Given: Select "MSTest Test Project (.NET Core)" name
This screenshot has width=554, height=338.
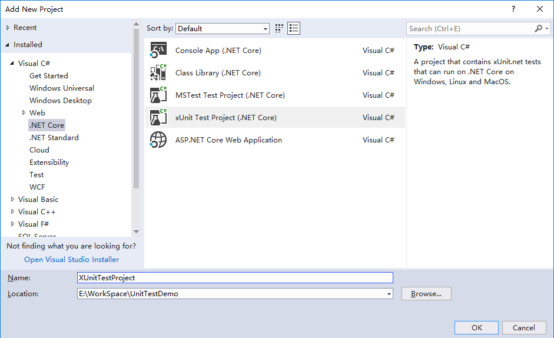Looking at the screenshot, I should pos(230,95).
